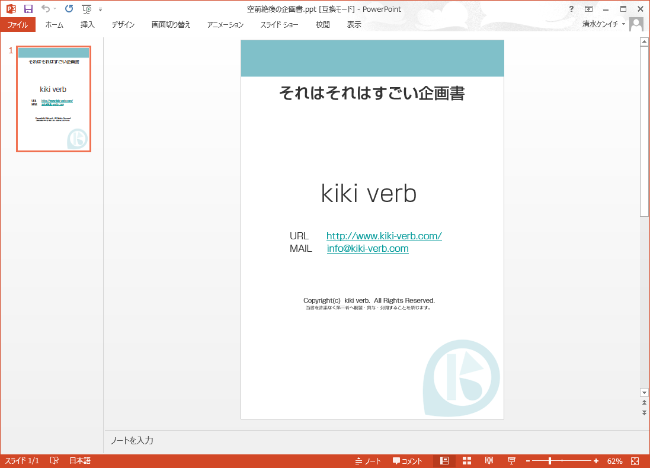
Task: Toggle the Comments pane button
Action: pyautogui.click(x=407, y=461)
